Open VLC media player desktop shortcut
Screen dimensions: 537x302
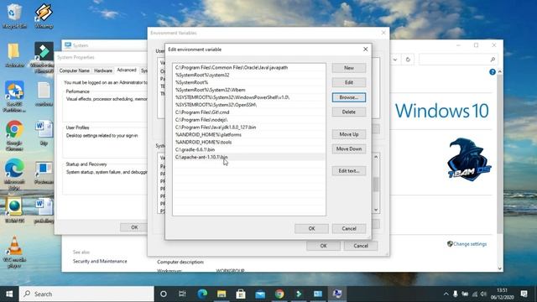click(14, 252)
